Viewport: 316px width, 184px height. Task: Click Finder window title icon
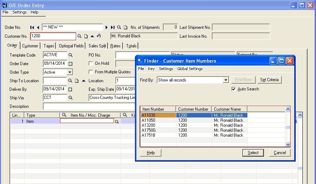tap(140, 61)
